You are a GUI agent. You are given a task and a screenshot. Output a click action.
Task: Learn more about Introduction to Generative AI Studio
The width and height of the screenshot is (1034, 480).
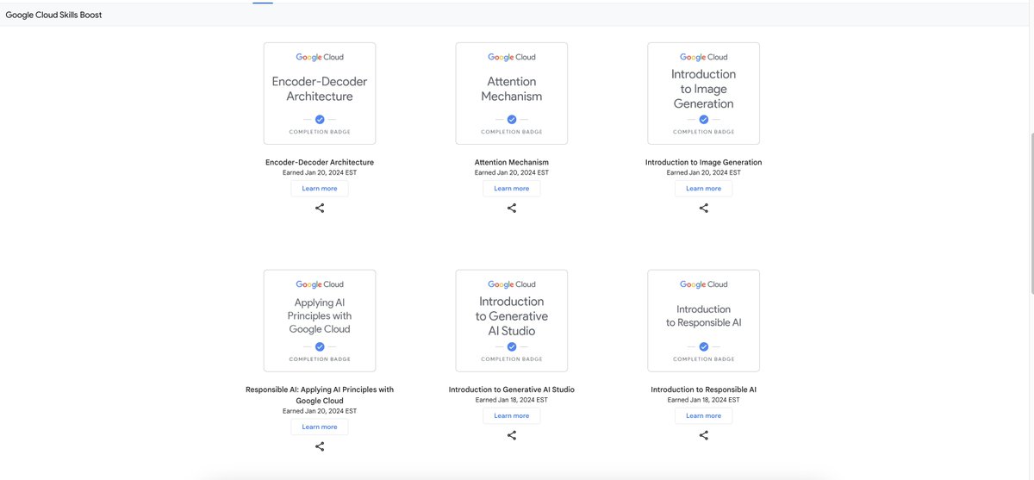(x=512, y=415)
